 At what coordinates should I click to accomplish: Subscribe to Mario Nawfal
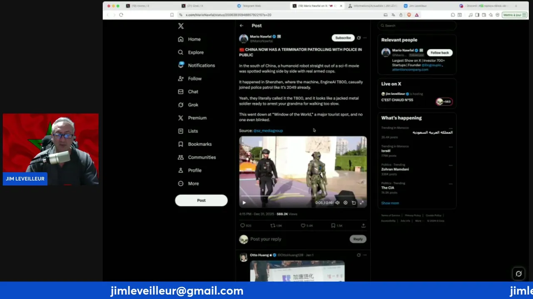(x=343, y=38)
